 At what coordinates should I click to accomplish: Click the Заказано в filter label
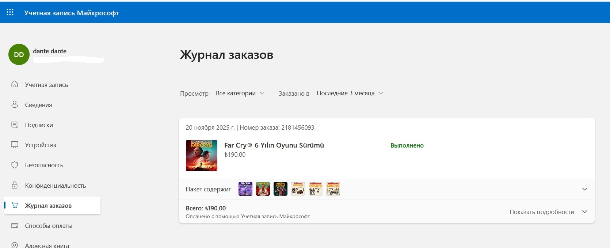294,94
